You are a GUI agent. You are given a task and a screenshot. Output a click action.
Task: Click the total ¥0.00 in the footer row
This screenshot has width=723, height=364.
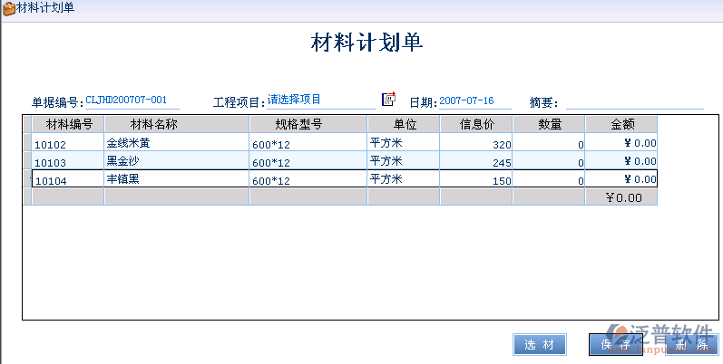[x=621, y=197]
